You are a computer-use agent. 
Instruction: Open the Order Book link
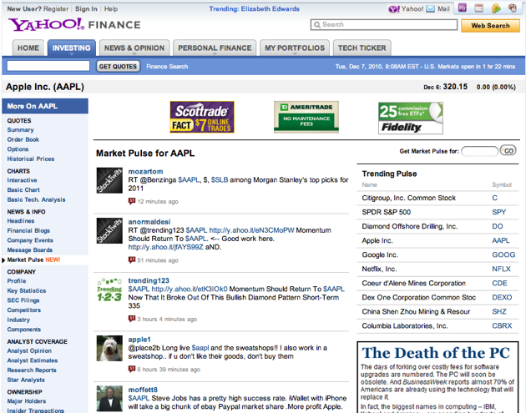point(23,139)
